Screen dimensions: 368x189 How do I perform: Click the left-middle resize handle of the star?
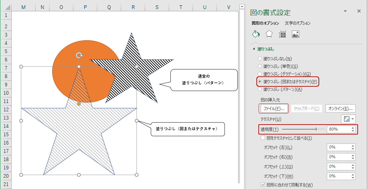pos(21,121)
